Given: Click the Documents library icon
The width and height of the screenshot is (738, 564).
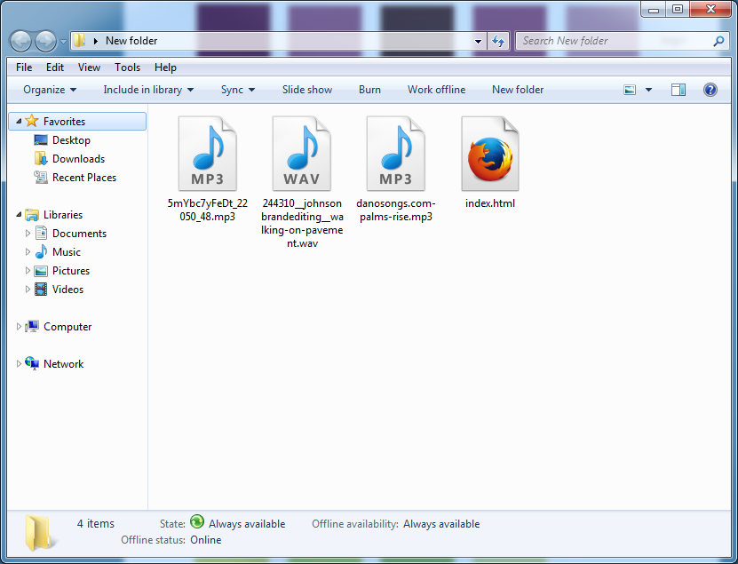Looking at the screenshot, I should (42, 233).
